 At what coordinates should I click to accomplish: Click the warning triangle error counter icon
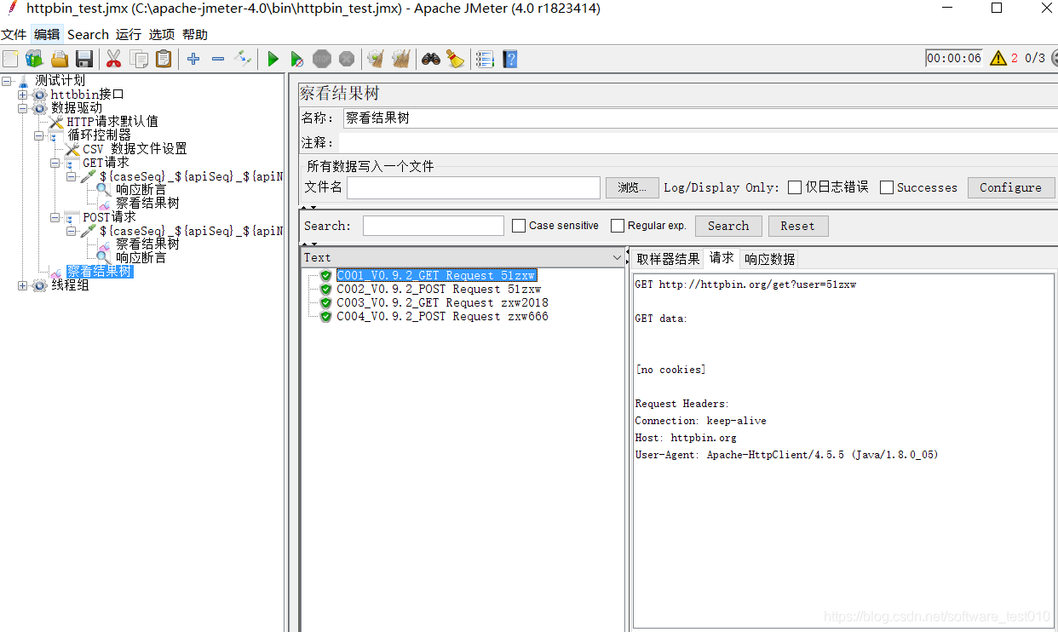coord(998,58)
